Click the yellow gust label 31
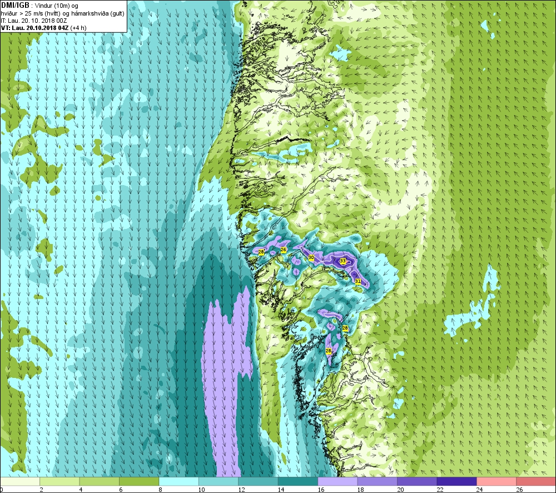Viewport: 556px width, 493px height. click(358, 281)
